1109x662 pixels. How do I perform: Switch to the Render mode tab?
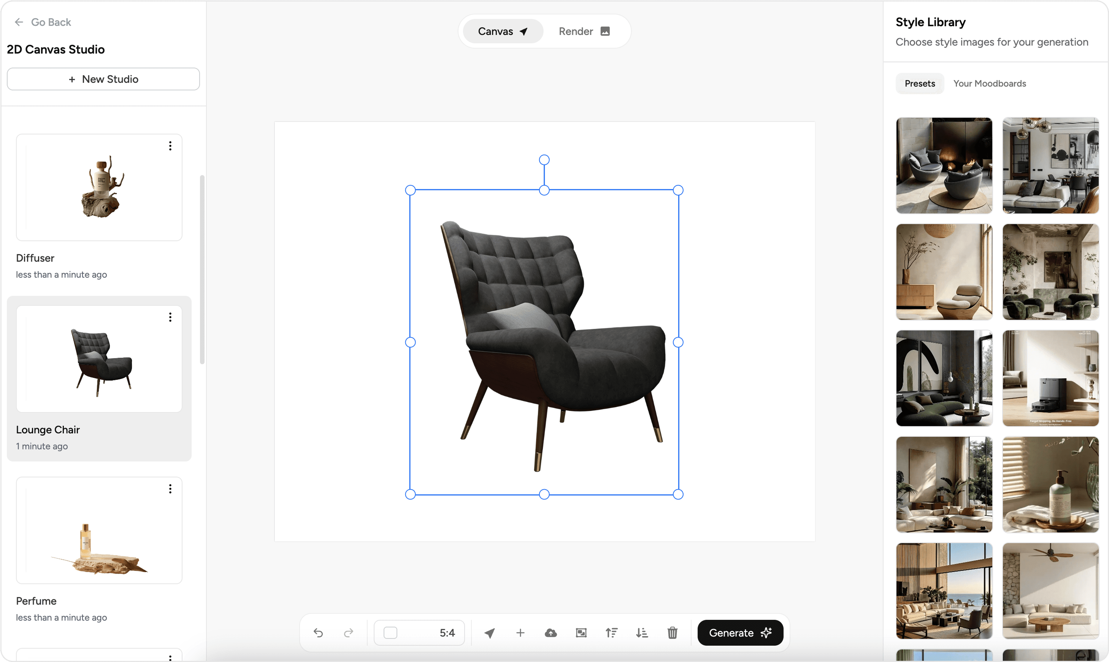pyautogui.click(x=584, y=31)
